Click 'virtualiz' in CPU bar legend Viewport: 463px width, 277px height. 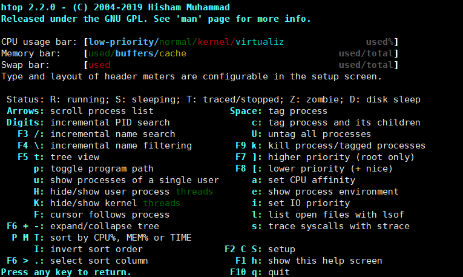tap(260, 42)
